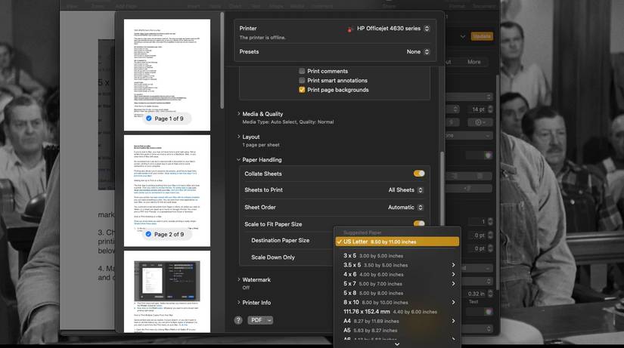Open the help question mark button
The width and height of the screenshot is (624, 348).
click(x=238, y=320)
